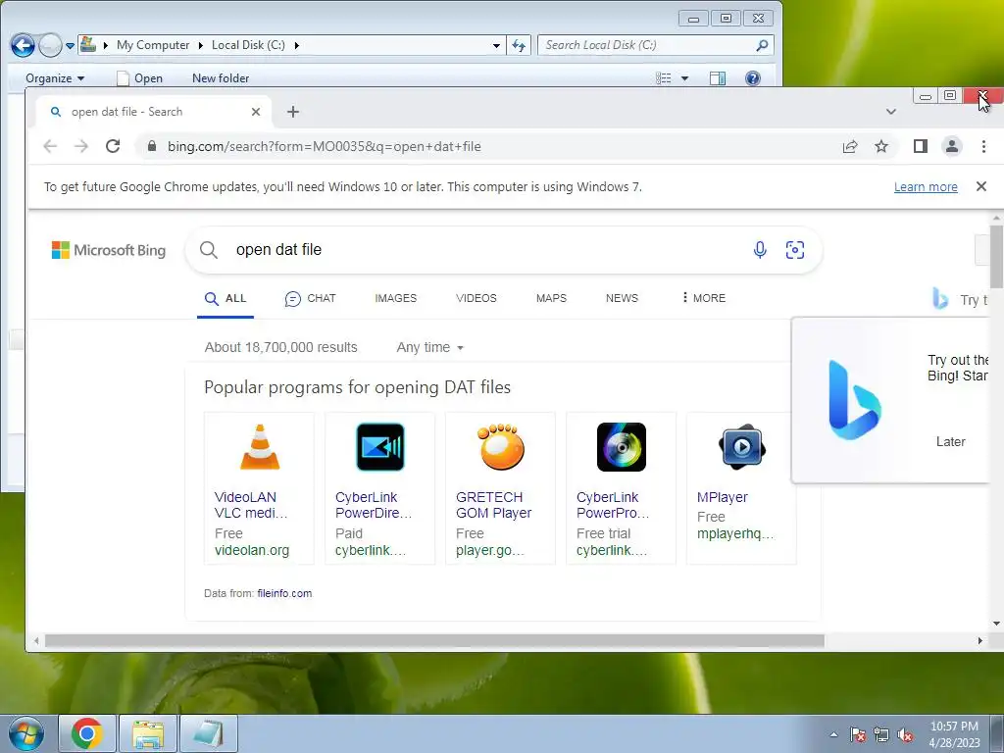Click the videolan.org link
This screenshot has height=753, width=1004.
(x=252, y=550)
